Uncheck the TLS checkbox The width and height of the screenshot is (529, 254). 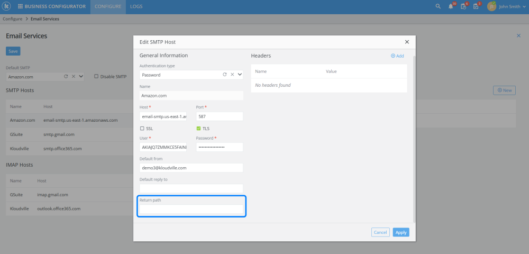click(x=198, y=129)
